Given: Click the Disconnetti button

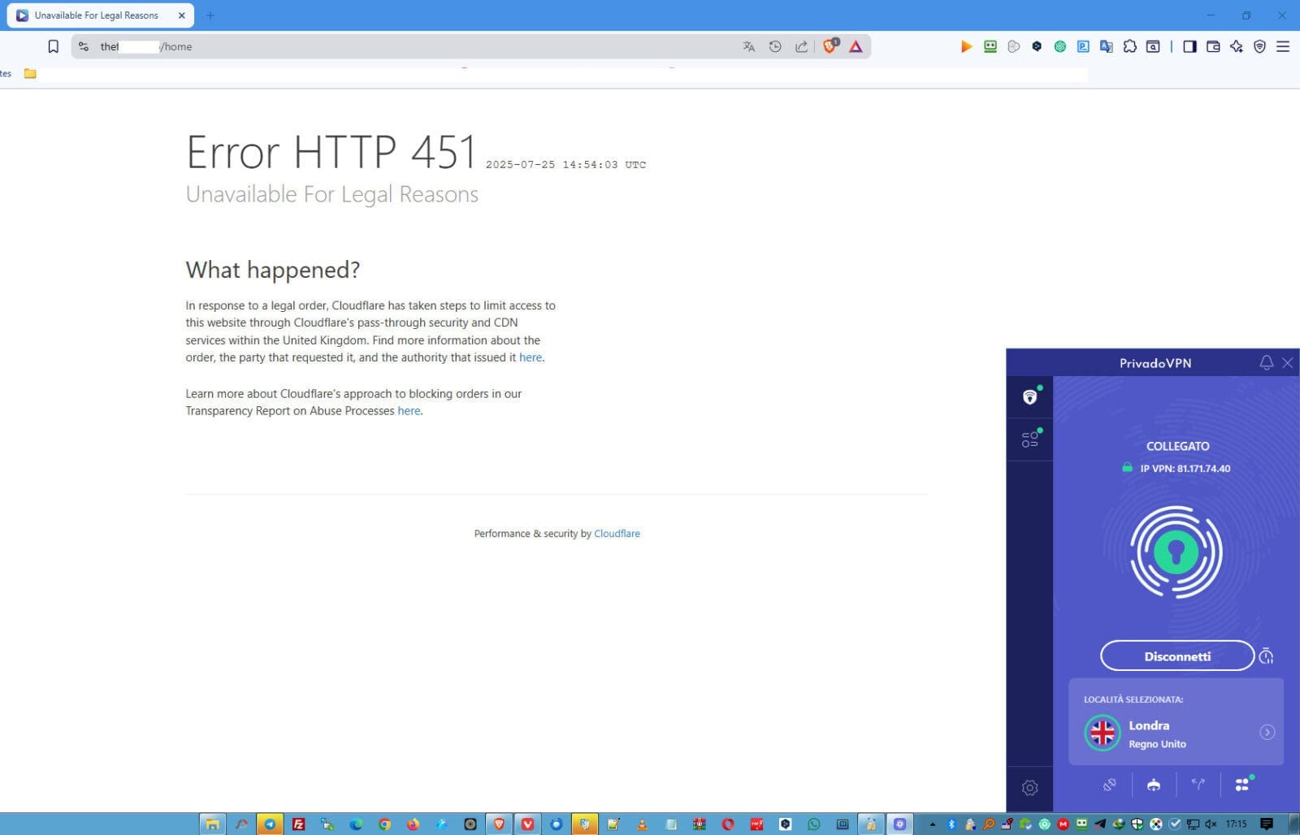Looking at the screenshot, I should tap(1177, 655).
